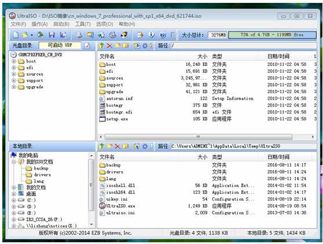Click the boot file properties icon beside 可启动 UDF
The image size is (323, 244).
point(87,46)
